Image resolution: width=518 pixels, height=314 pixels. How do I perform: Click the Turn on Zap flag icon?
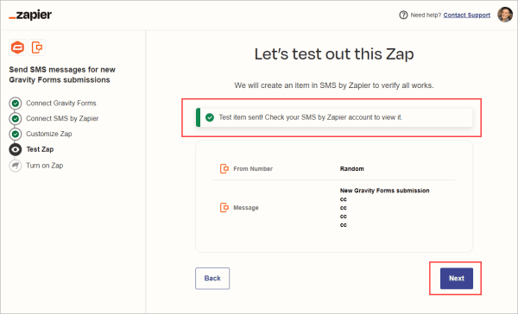[16, 166]
